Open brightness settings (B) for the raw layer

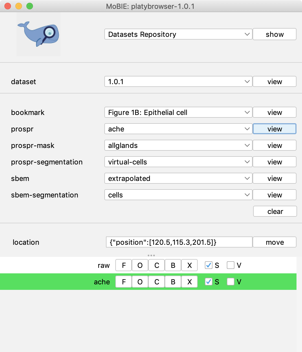coord(173,265)
